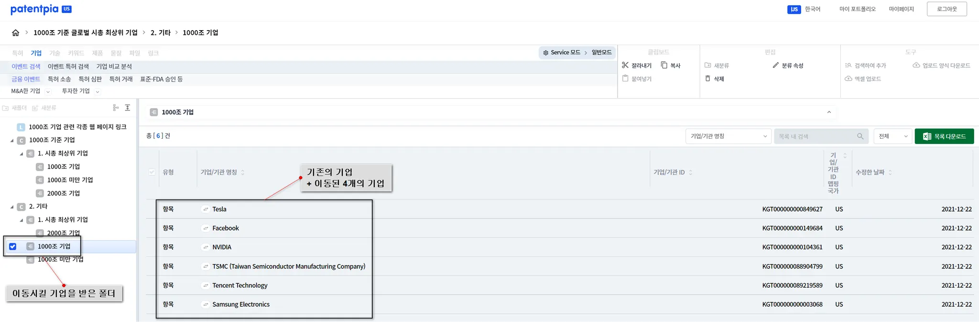Screen dimensions: 979x322
Task: Click the 목록 다운로드 button
Action: click(x=944, y=136)
